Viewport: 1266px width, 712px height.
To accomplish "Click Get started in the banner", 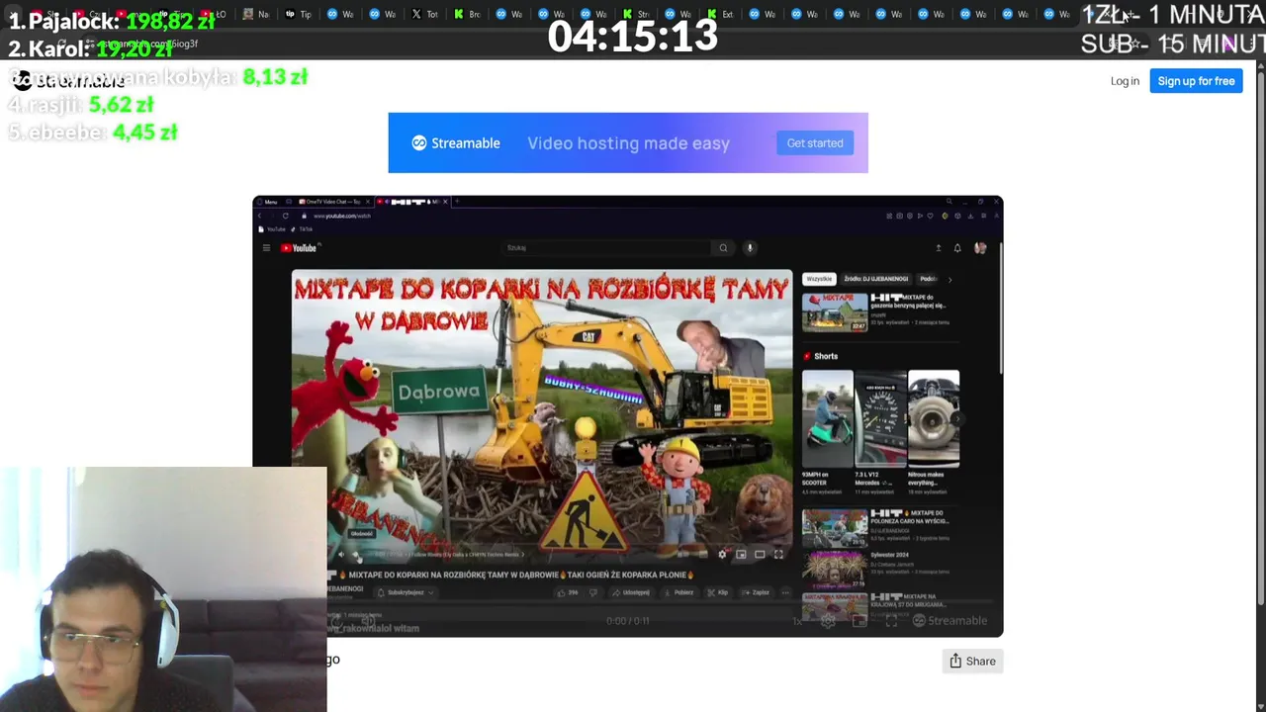I will coord(815,143).
